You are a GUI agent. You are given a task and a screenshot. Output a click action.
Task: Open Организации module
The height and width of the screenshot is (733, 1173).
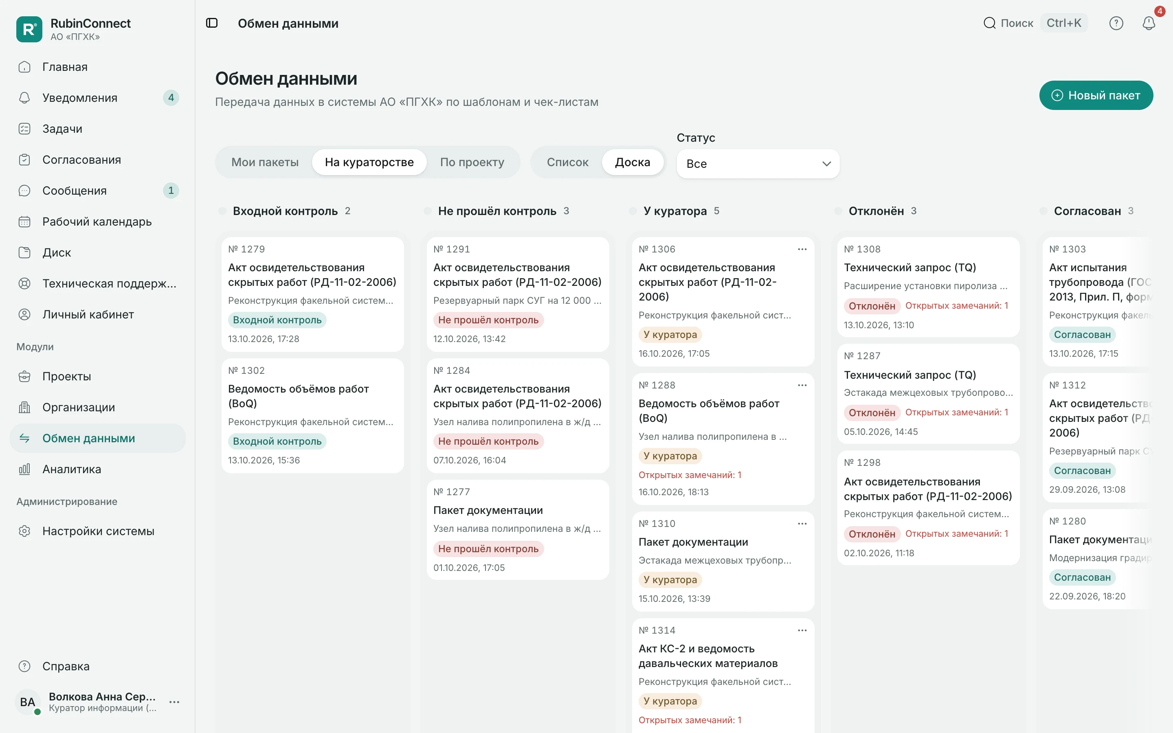point(97,407)
